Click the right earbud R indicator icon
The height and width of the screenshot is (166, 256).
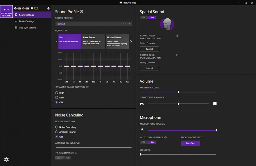tap(23, 8)
